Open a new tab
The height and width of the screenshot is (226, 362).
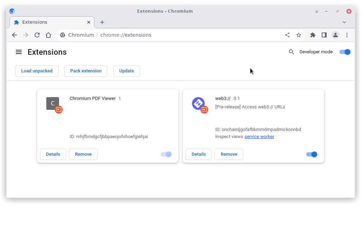(x=102, y=22)
